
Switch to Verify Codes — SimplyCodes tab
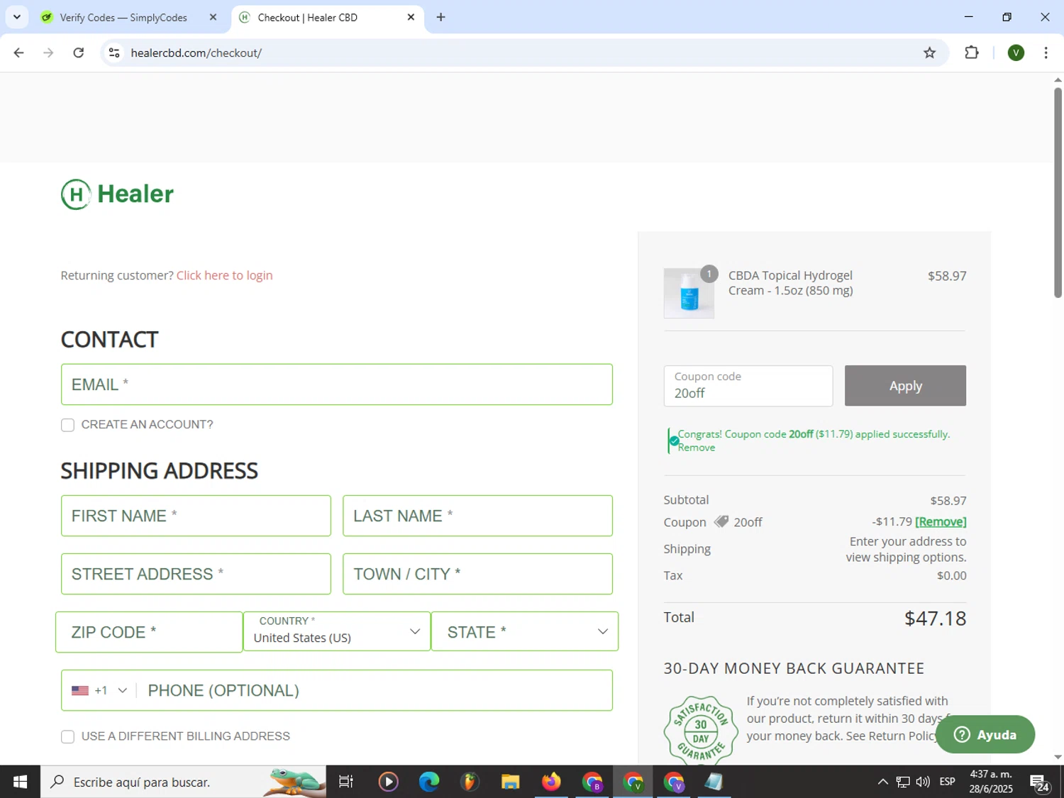coord(123,17)
